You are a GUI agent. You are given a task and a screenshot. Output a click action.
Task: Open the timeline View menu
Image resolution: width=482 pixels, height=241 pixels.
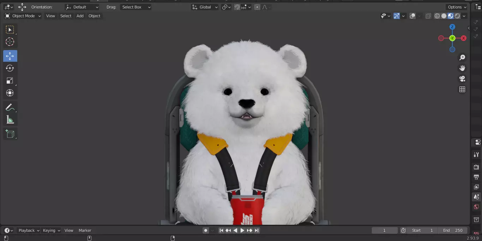pos(69,230)
